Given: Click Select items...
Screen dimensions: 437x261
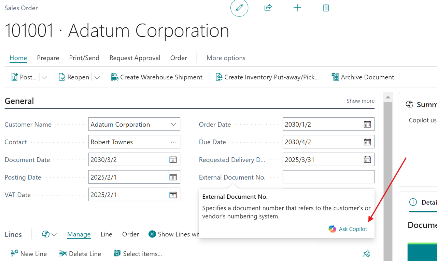Looking at the screenshot, I should [x=138, y=253].
